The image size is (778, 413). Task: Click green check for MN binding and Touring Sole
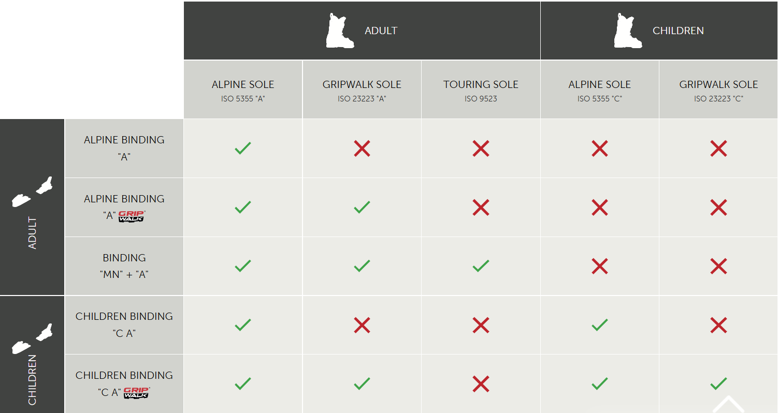pos(481,266)
